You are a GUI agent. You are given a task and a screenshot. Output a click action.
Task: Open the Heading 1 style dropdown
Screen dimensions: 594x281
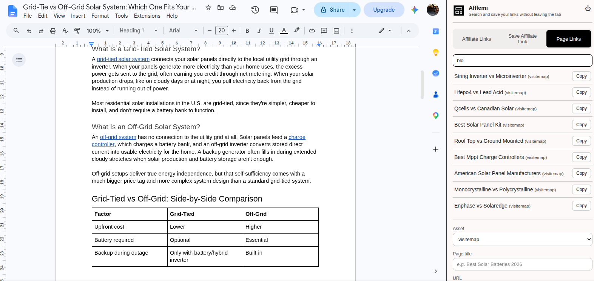click(x=139, y=31)
